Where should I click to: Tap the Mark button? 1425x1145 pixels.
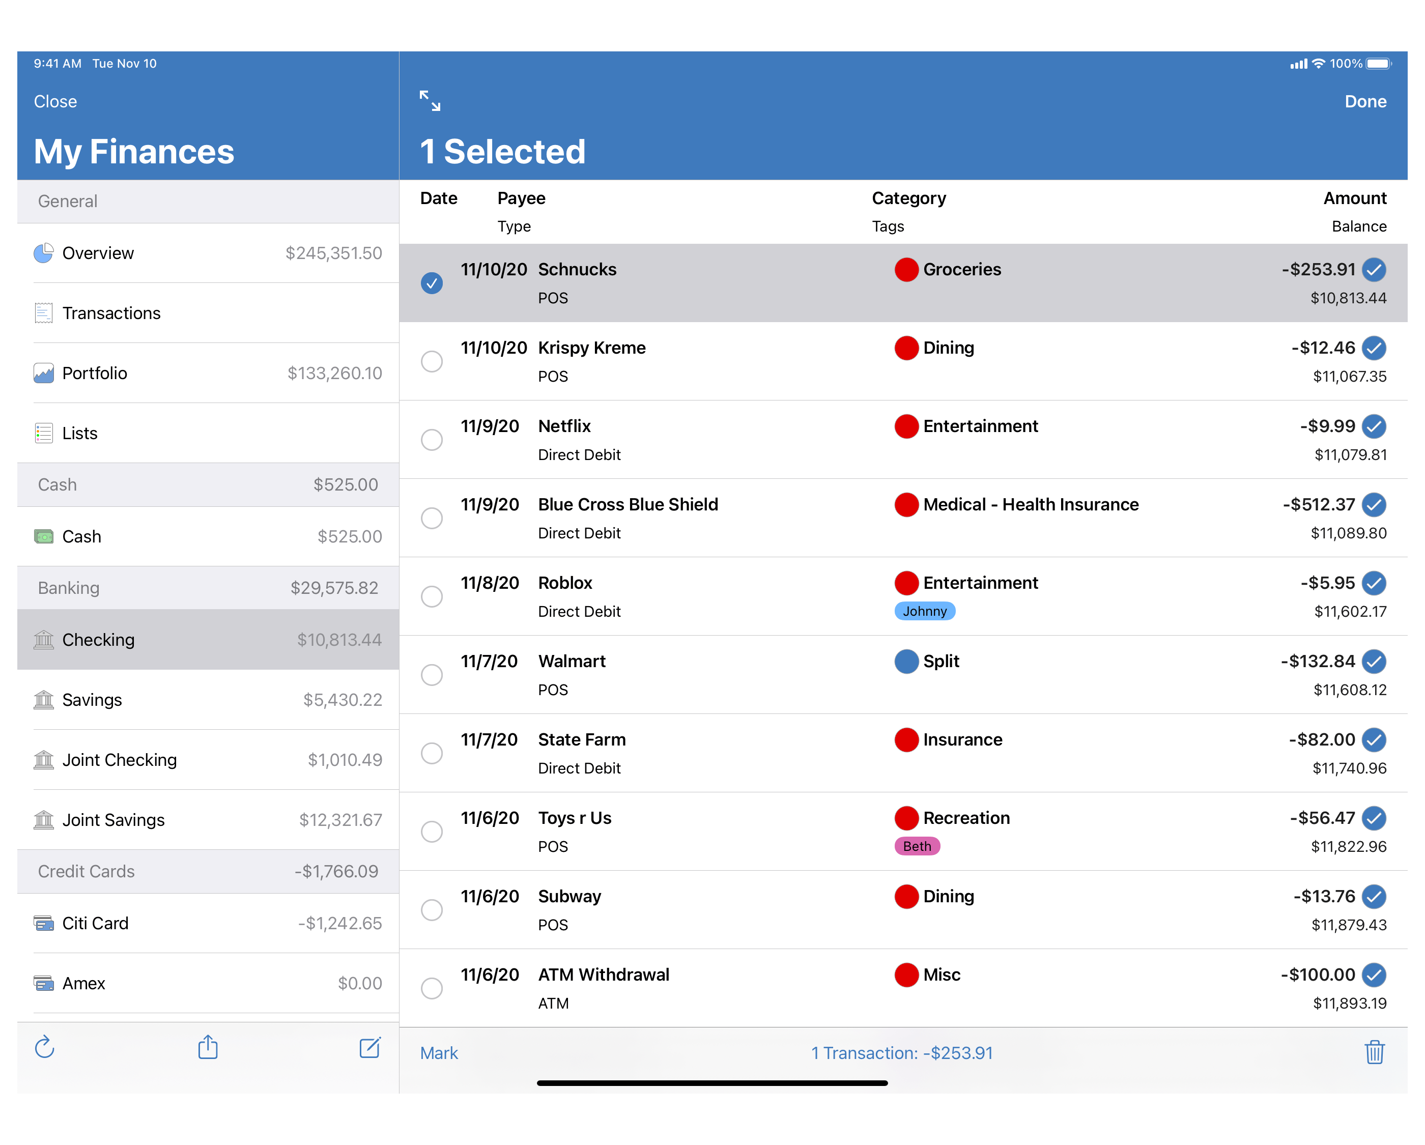click(439, 1052)
